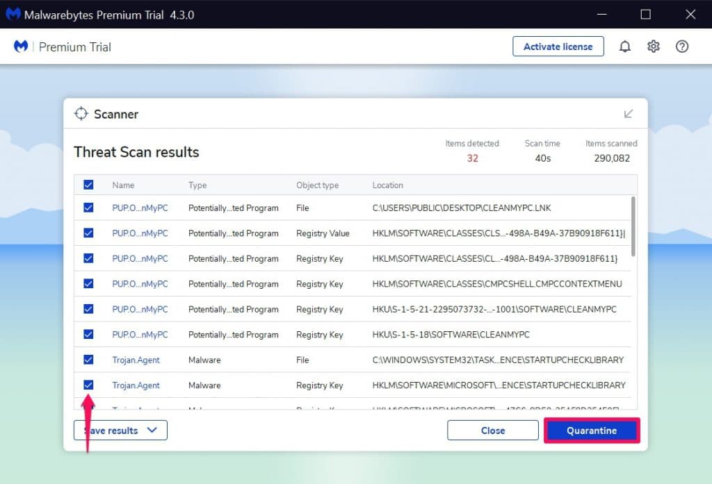The width and height of the screenshot is (712, 484).
Task: Click the Quarantine button
Action: coord(592,431)
